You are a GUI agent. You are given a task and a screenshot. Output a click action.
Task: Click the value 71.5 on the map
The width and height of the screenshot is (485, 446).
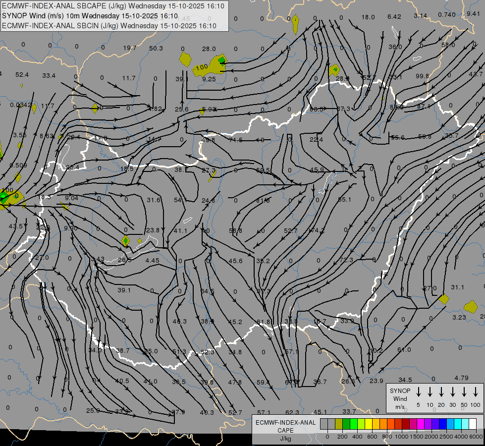(236, 140)
